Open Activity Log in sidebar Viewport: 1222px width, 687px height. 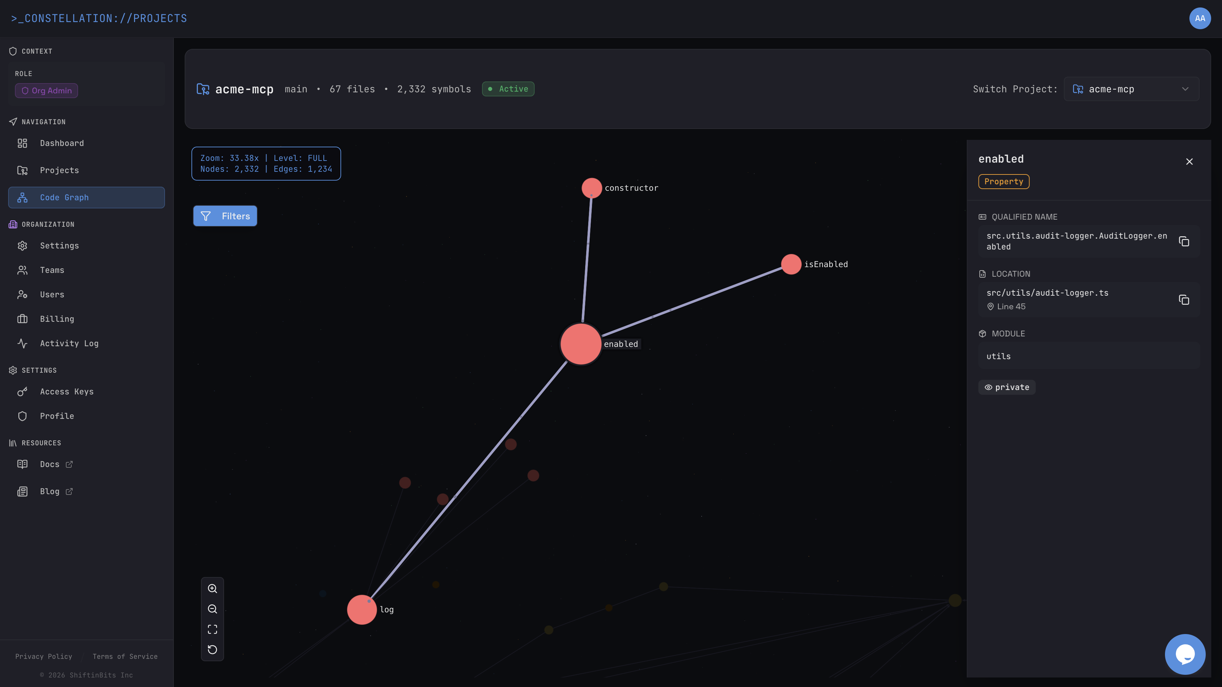[69, 343]
